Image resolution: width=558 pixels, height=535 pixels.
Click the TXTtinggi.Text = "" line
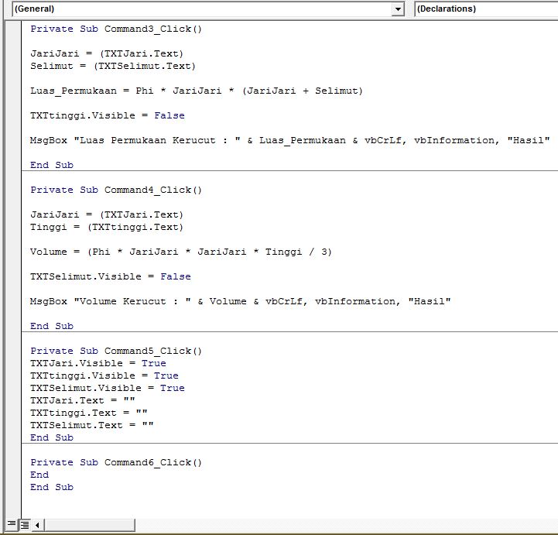point(88,413)
